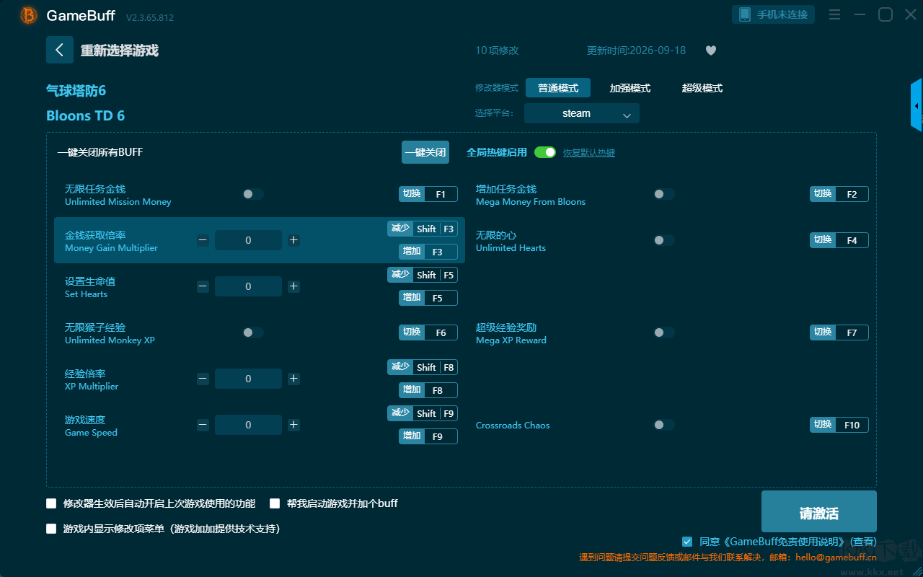This screenshot has height=577, width=923.
Task: Switch to 超级模式 mode tab
Action: [702, 88]
